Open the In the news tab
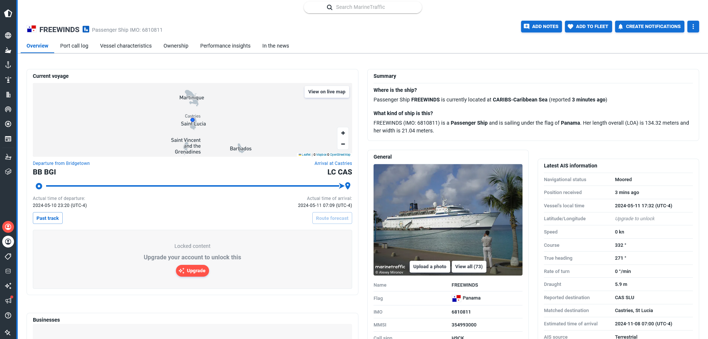708x339 pixels. (275, 46)
